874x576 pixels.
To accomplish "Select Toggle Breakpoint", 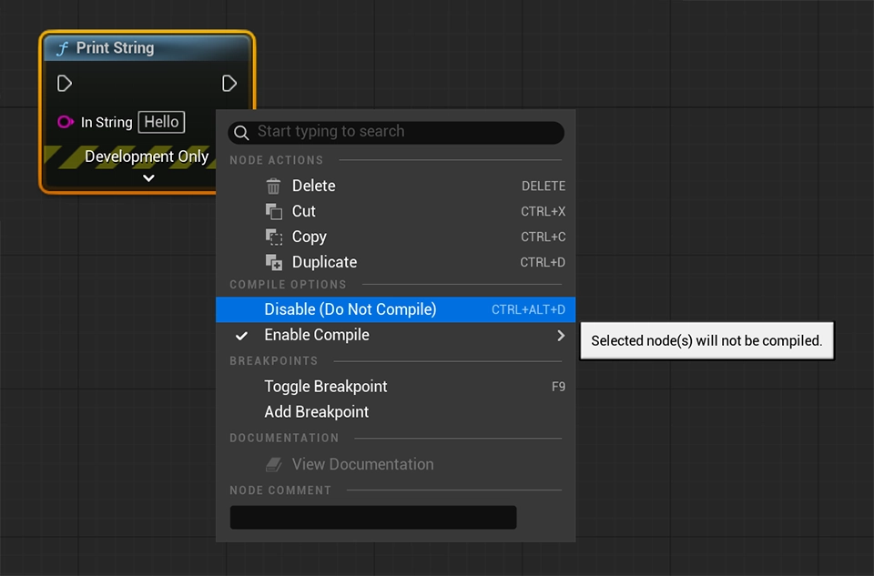I will (x=396, y=386).
